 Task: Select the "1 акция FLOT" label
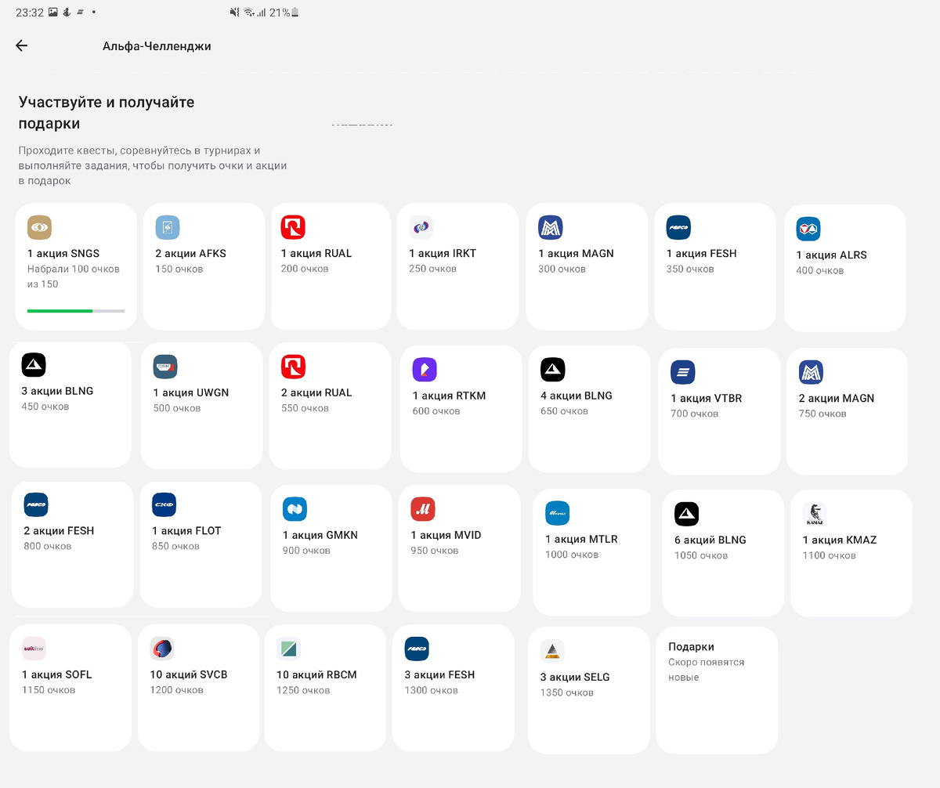pyautogui.click(x=186, y=530)
